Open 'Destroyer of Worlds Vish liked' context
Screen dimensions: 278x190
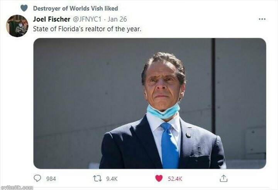pos(75,8)
